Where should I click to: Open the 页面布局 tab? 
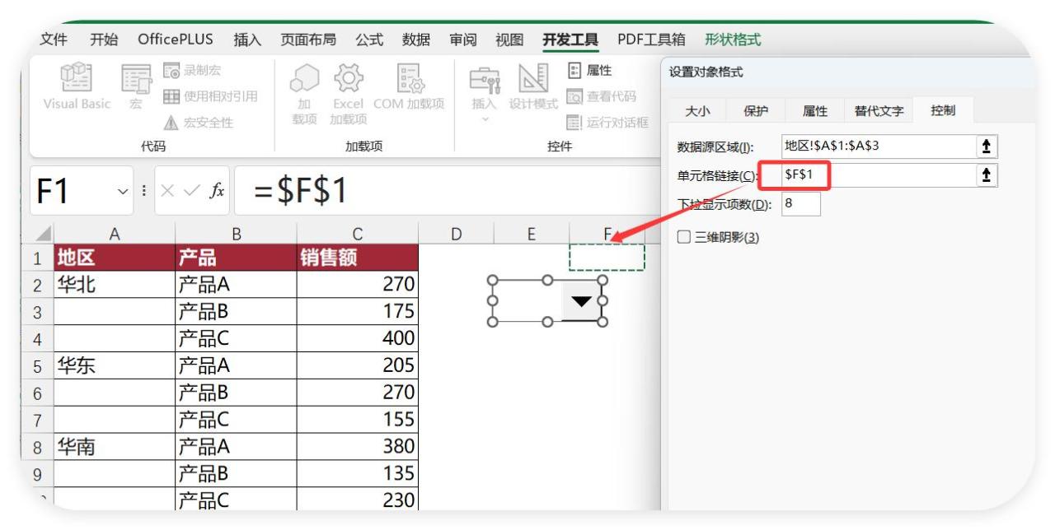click(307, 39)
